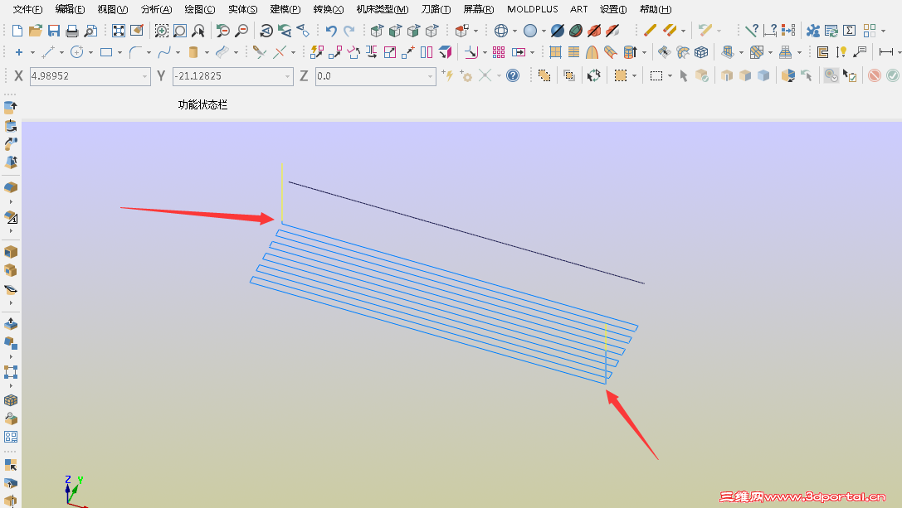
Task: Expand the line creation dropdown arrow
Action: [x=61, y=52]
